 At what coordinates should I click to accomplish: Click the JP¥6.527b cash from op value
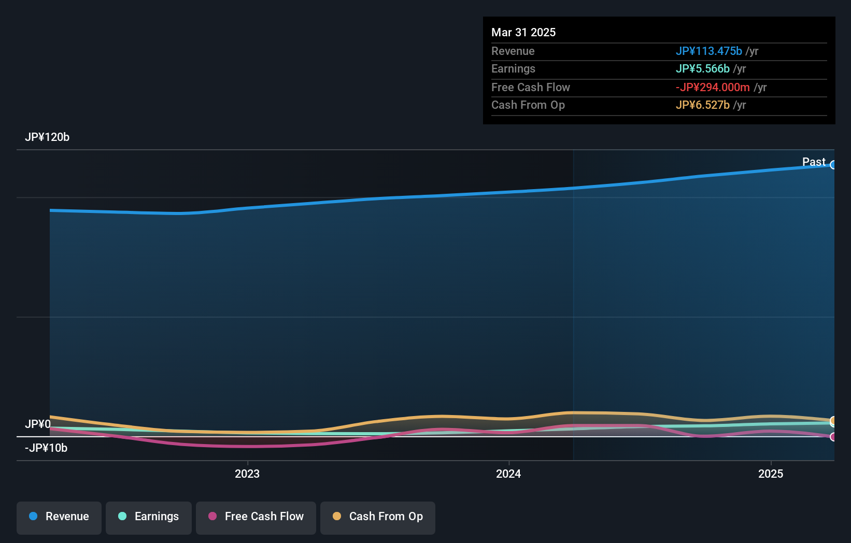[x=702, y=105]
